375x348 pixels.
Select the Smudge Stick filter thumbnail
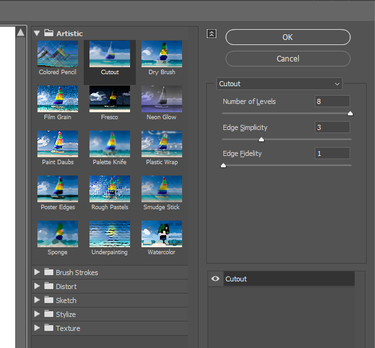pyautogui.click(x=162, y=189)
